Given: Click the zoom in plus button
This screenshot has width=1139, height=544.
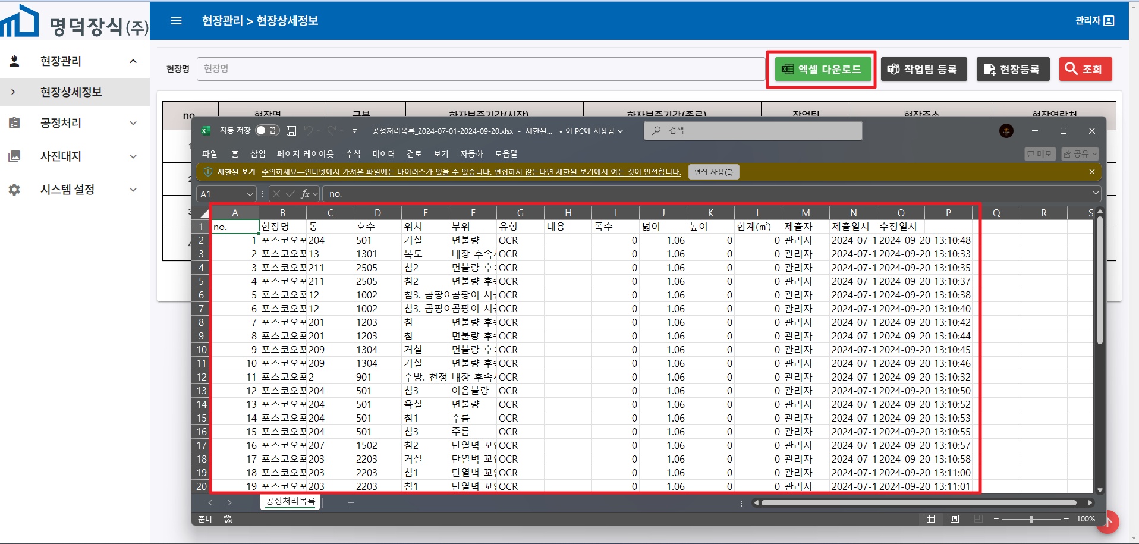Looking at the screenshot, I should tap(1066, 519).
